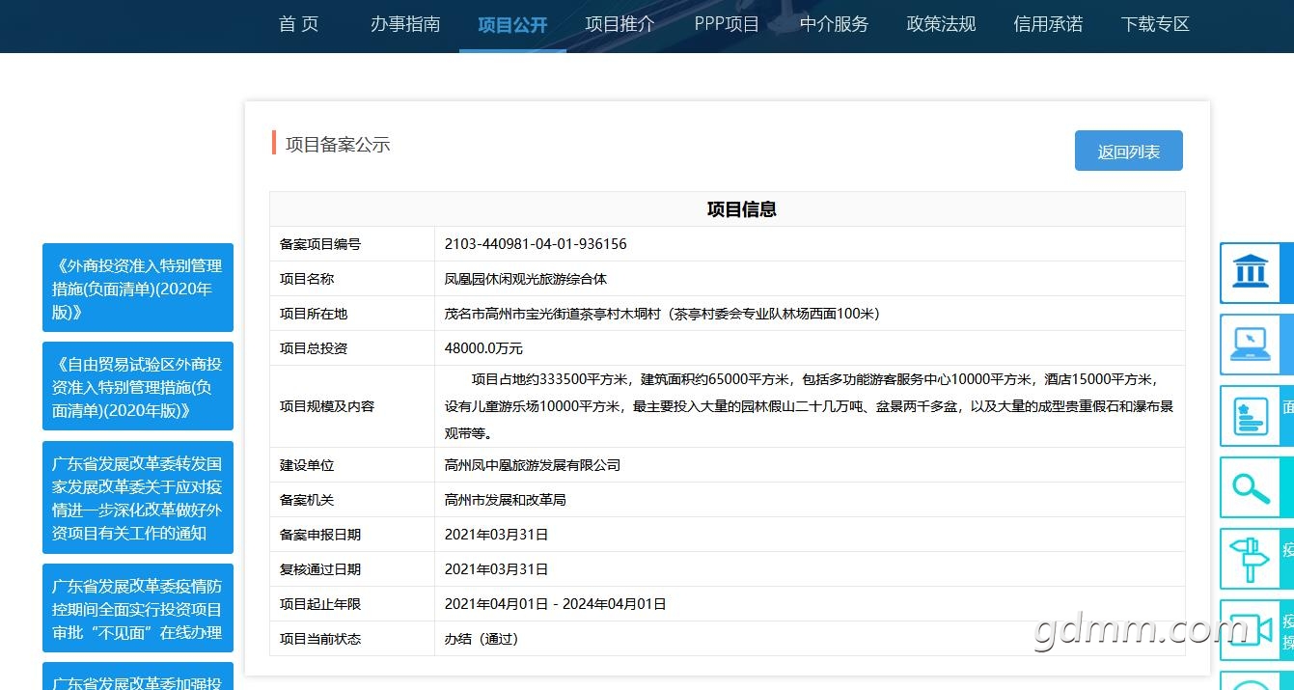This screenshot has width=1294, height=690.
Task: Click the 返回列表 button
Action: [x=1128, y=151]
